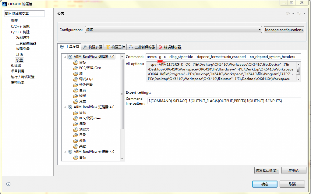Select 构建变量 in the left tree
311x194 pixels.
(x=23, y=49)
